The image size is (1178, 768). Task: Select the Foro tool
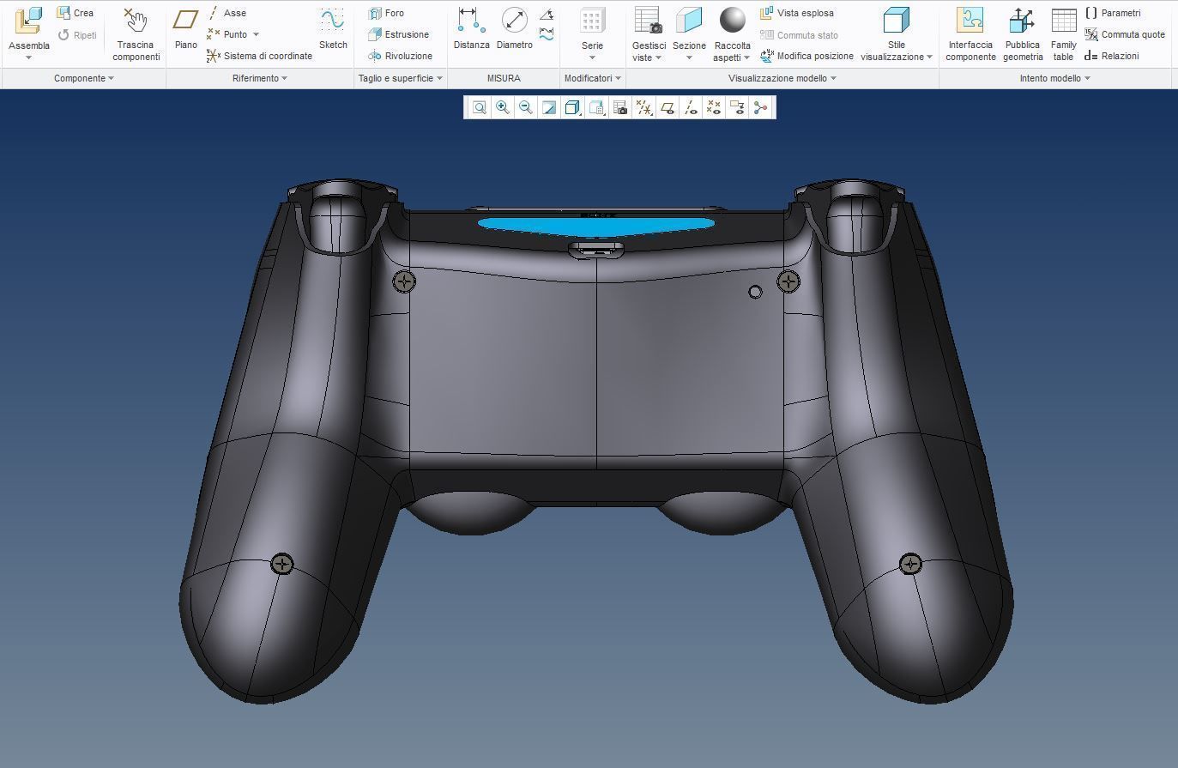(386, 13)
